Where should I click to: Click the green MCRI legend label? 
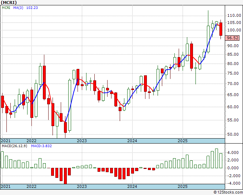6,8
